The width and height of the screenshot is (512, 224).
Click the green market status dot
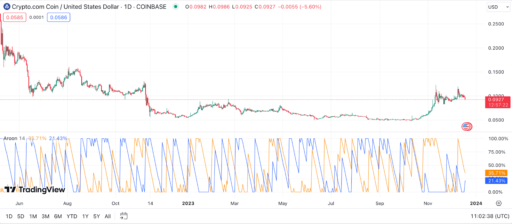click(176, 6)
